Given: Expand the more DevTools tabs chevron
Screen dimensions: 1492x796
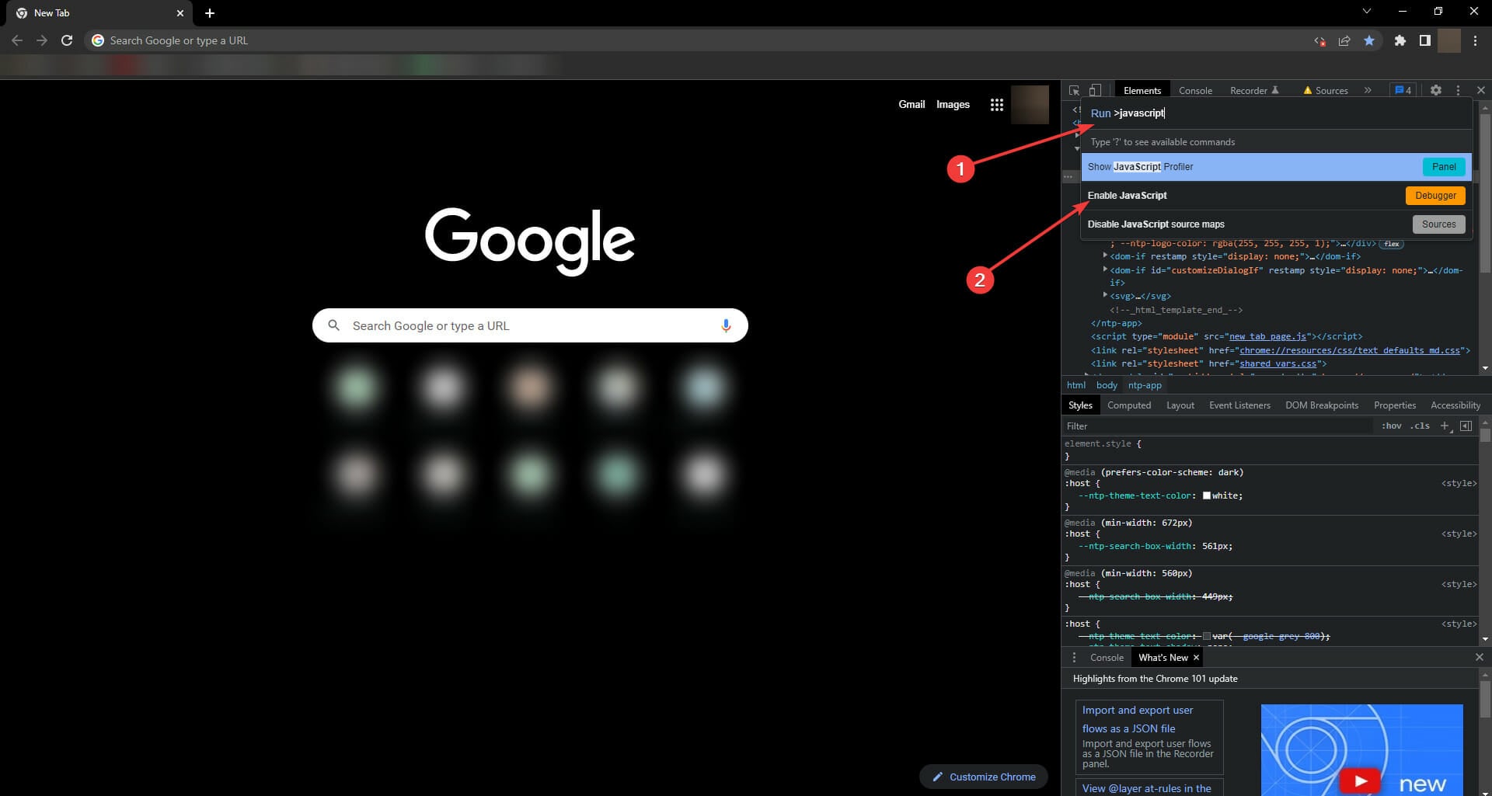Looking at the screenshot, I should pos(1368,91).
